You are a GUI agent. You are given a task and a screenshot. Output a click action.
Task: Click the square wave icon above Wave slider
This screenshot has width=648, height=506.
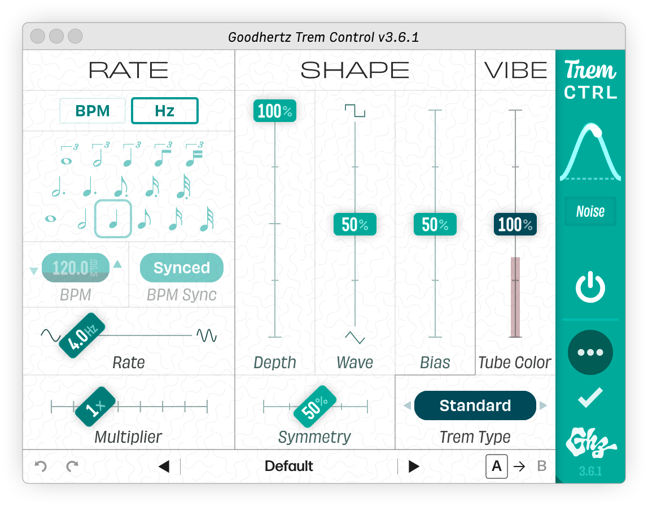[x=355, y=110]
